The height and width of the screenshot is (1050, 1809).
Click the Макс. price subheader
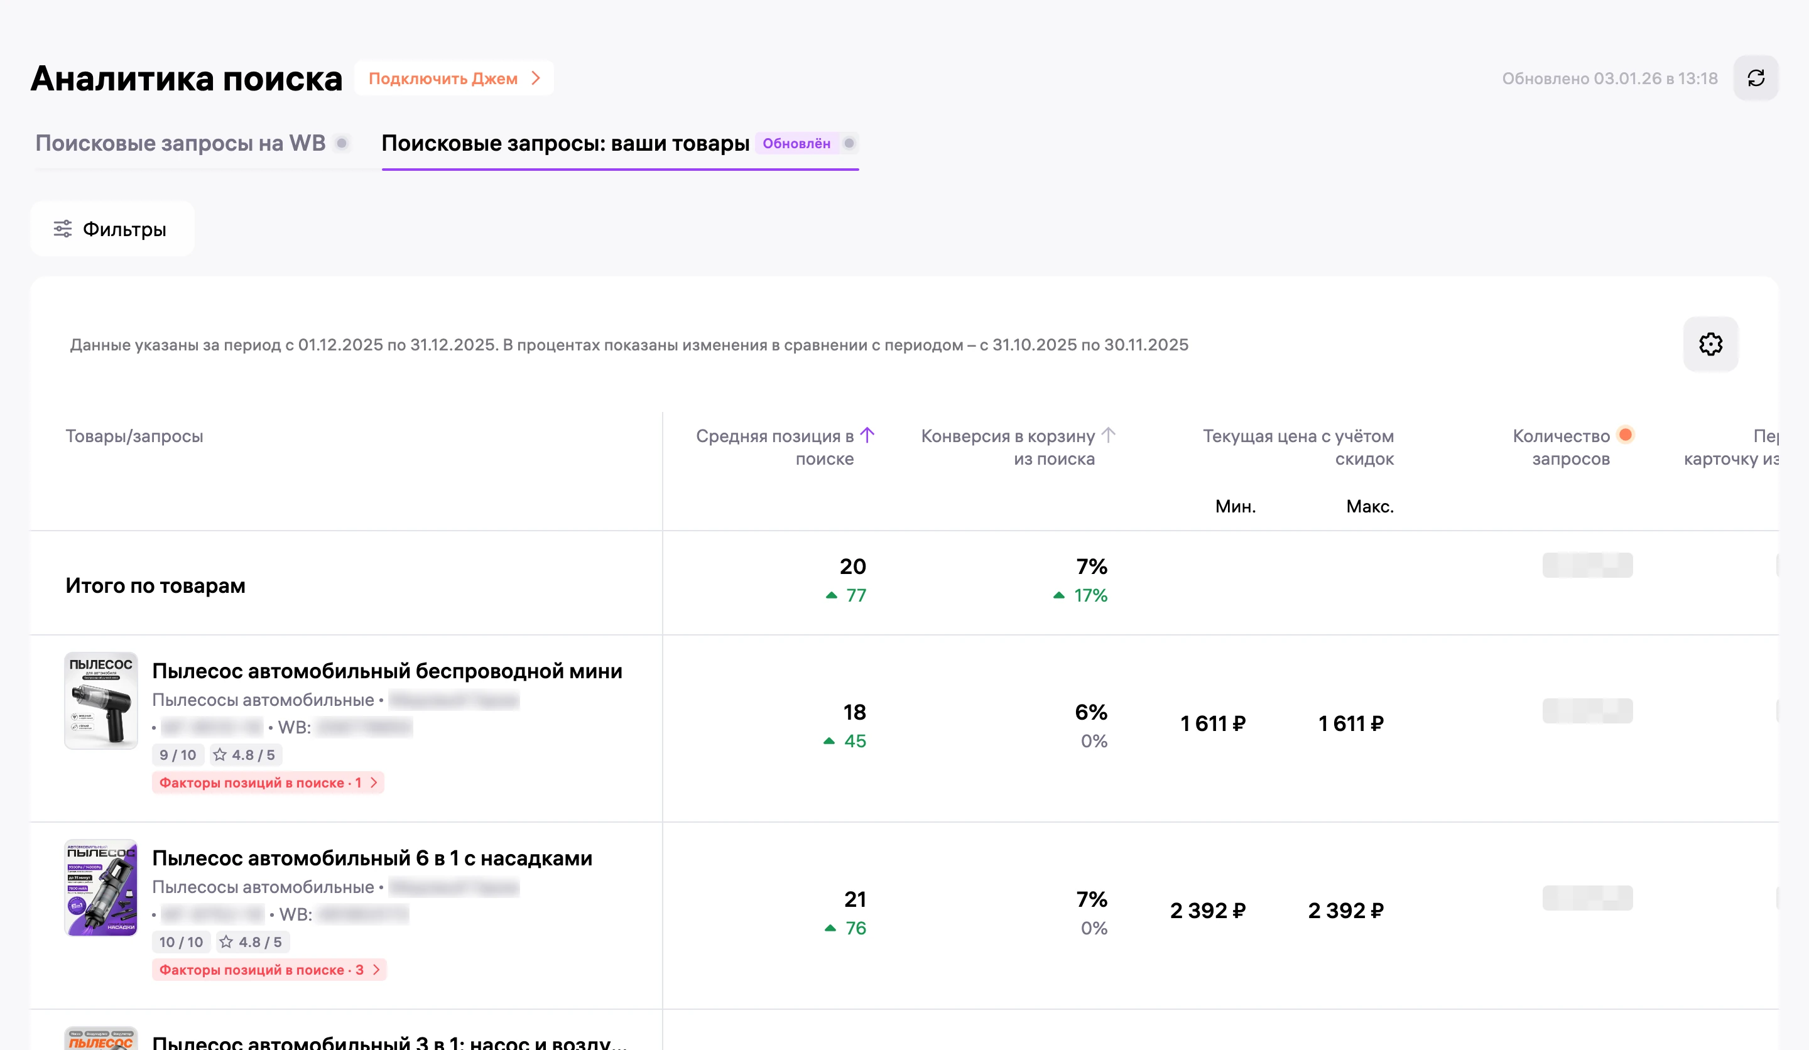point(1370,506)
